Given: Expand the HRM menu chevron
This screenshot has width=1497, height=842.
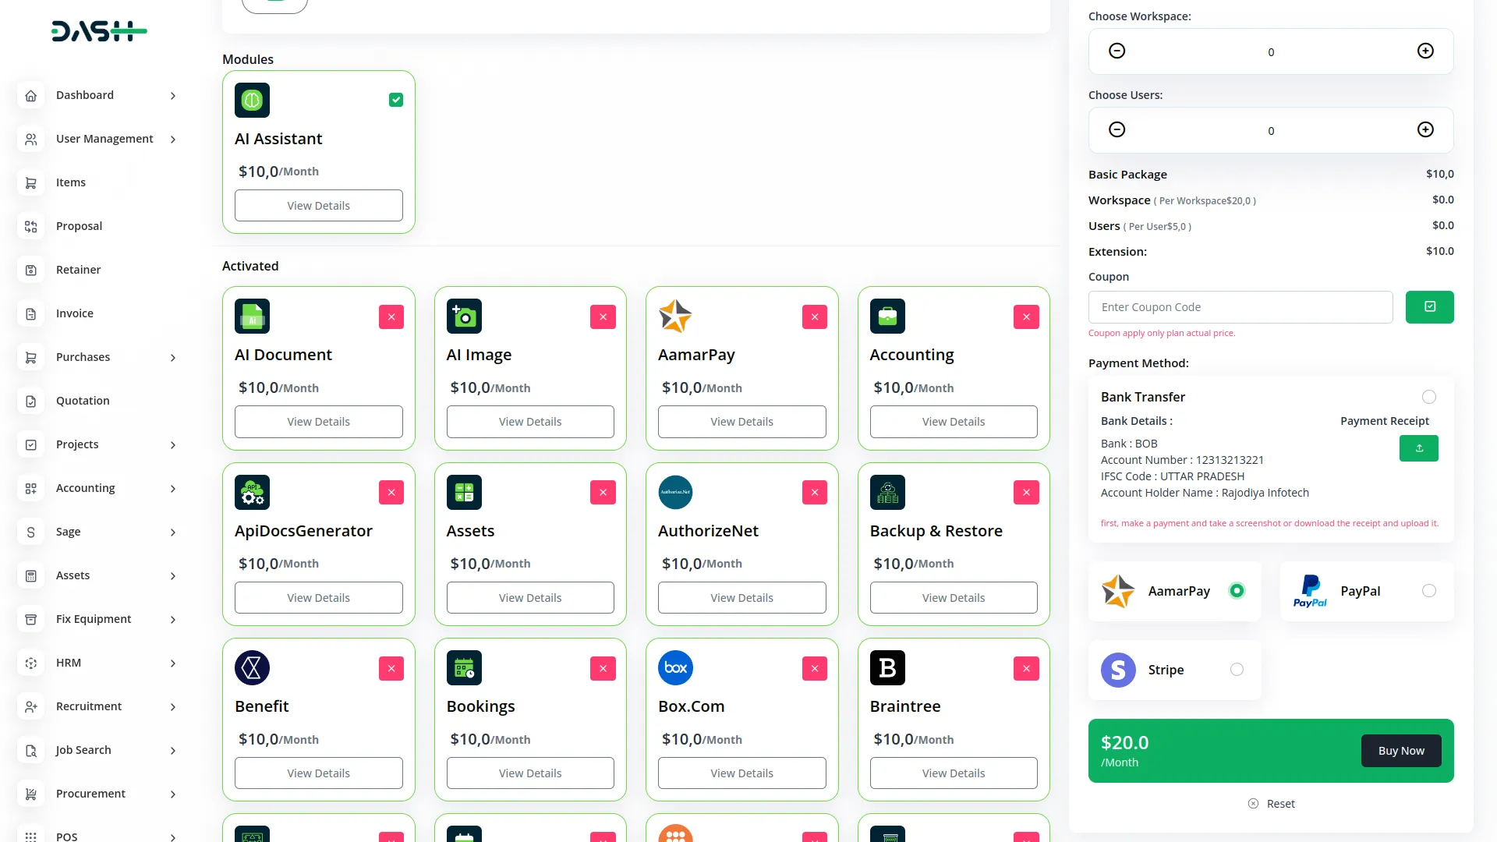Looking at the screenshot, I should (173, 663).
